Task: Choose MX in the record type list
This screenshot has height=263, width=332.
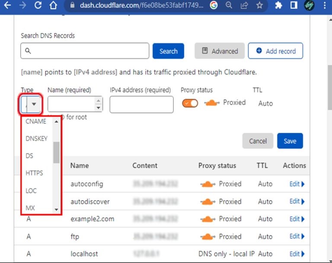Action: point(30,208)
